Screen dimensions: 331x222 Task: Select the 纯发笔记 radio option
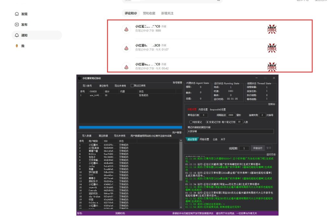tap(191, 122)
